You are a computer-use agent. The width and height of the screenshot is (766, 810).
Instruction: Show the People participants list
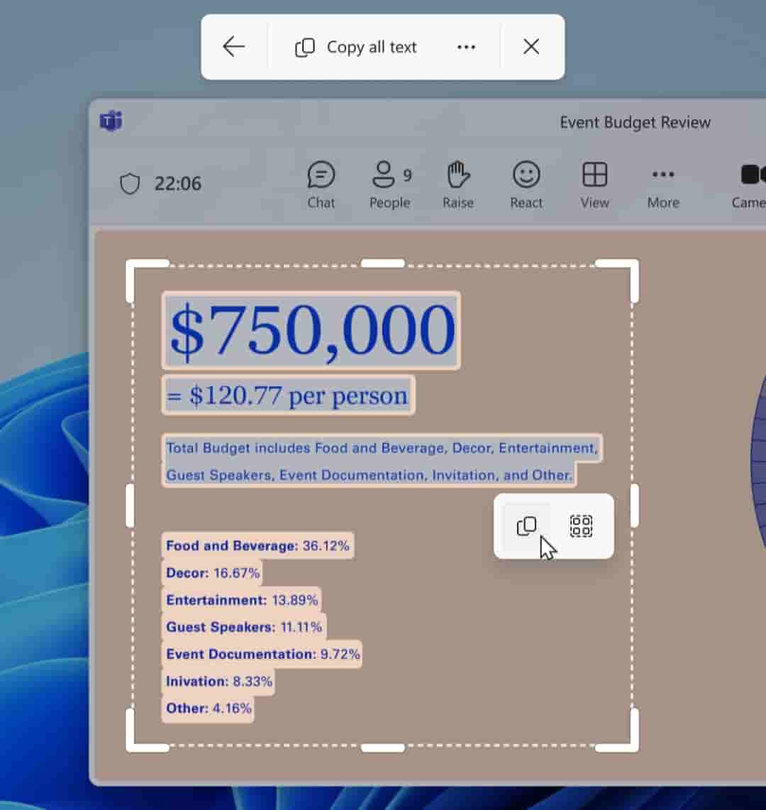[389, 185]
